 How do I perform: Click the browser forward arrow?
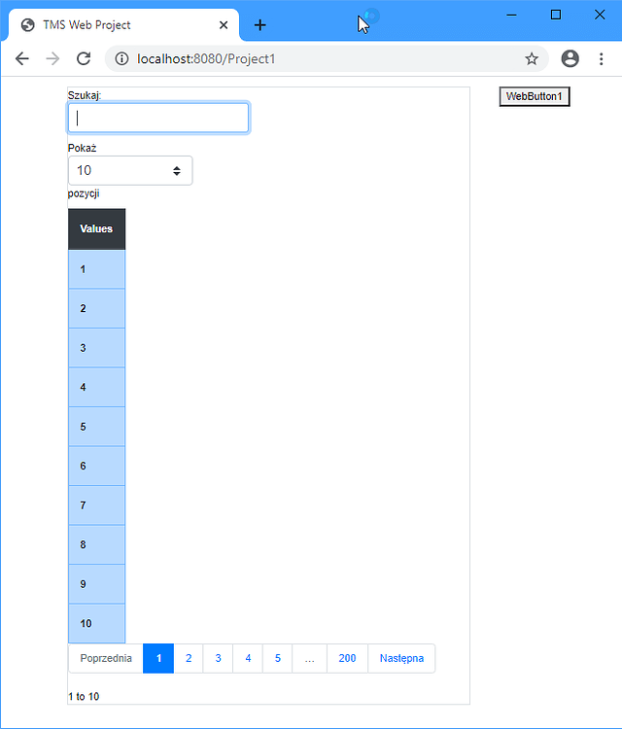[52, 58]
